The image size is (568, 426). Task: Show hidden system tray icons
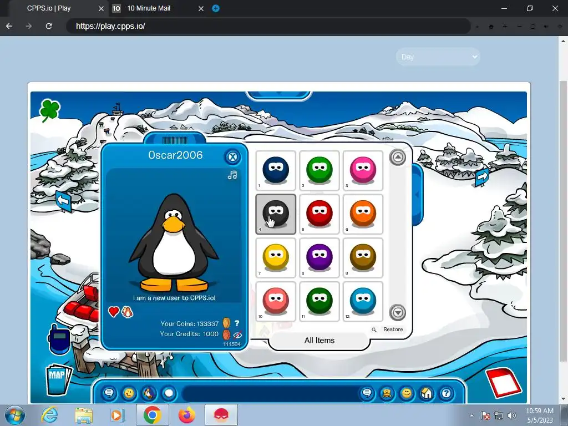point(471,415)
